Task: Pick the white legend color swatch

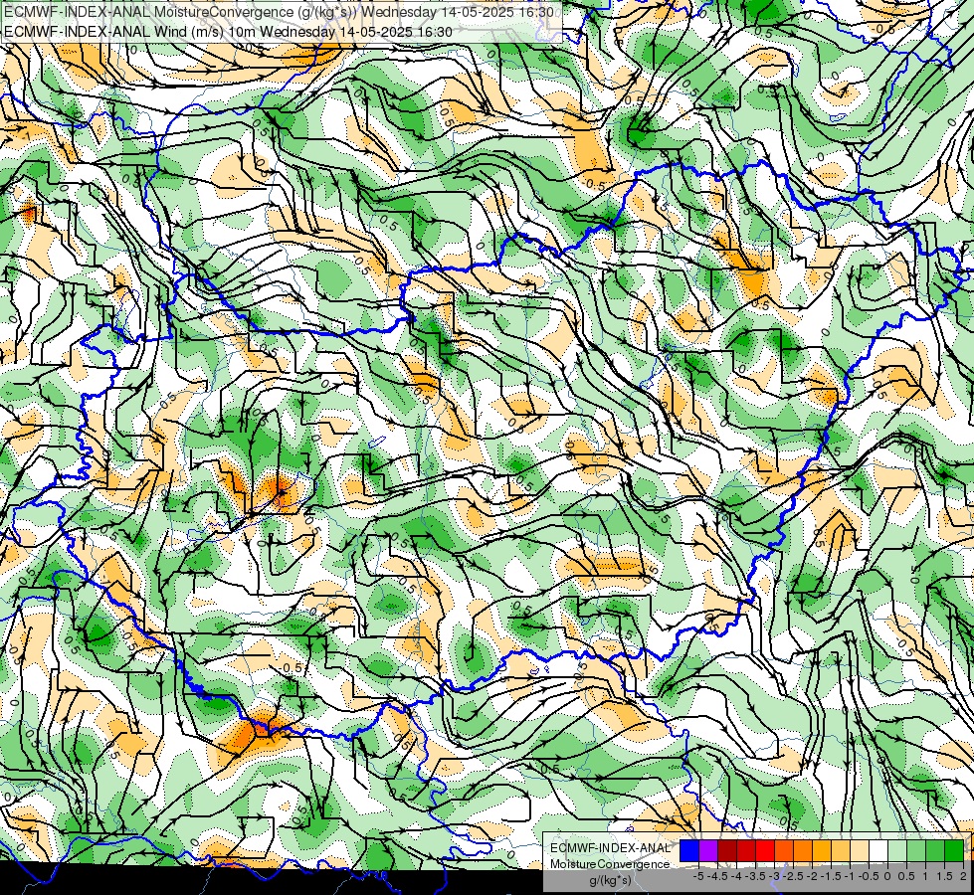Action: (878, 851)
